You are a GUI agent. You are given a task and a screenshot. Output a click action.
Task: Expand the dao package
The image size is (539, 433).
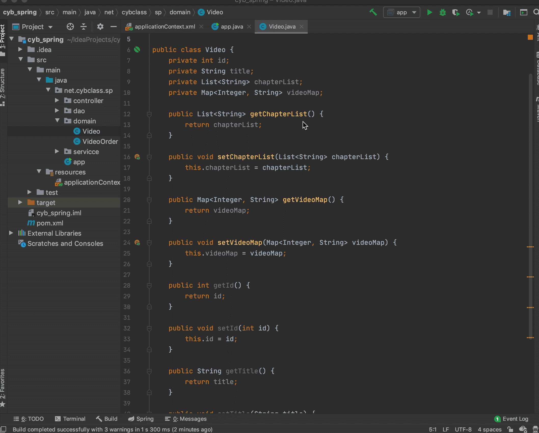pos(57,110)
